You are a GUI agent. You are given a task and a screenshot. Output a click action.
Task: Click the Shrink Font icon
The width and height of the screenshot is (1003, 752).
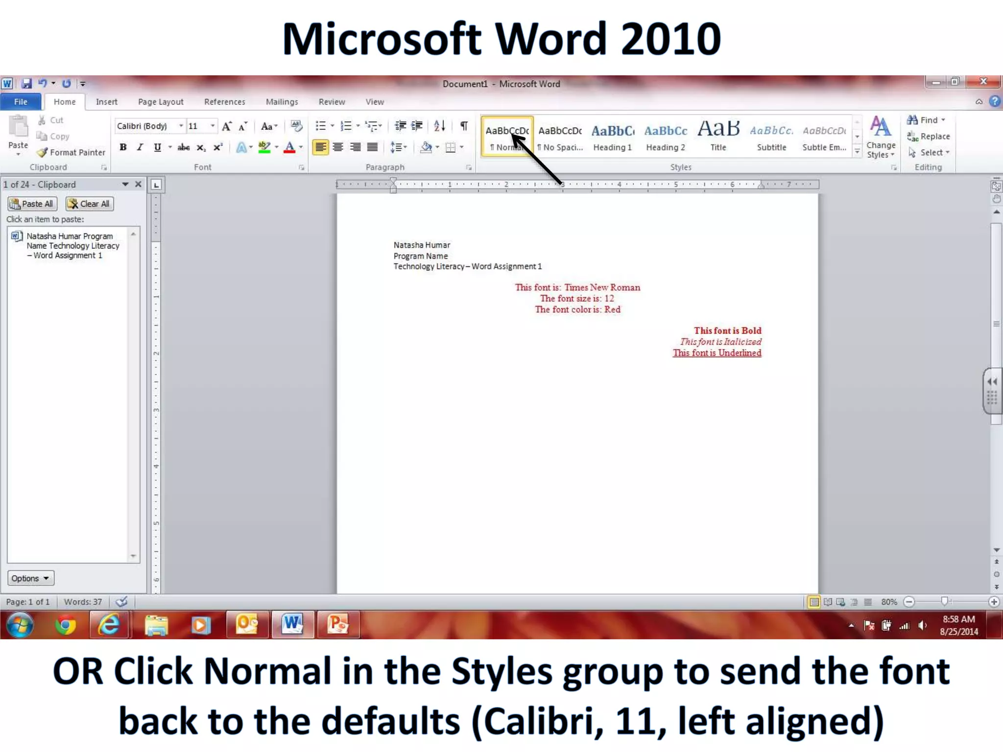pyautogui.click(x=243, y=126)
